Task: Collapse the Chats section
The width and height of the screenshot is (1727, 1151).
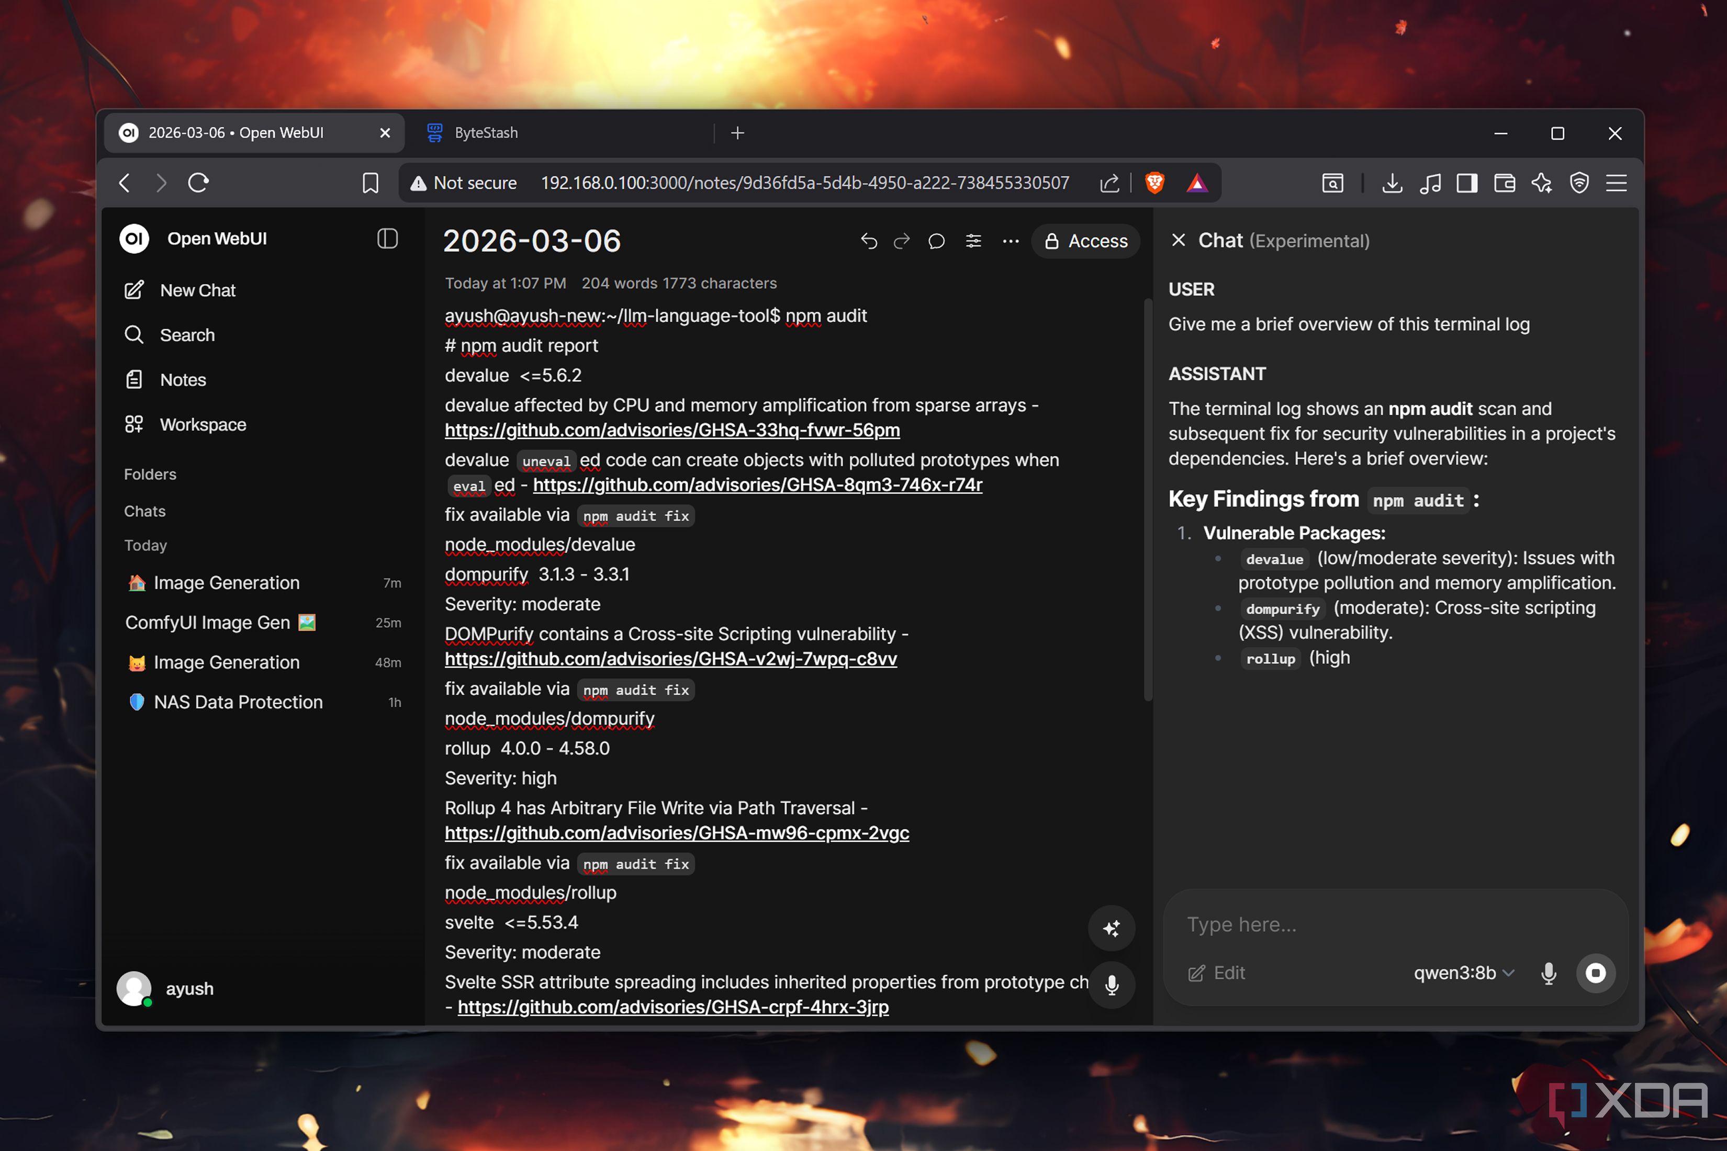Action: click(144, 511)
